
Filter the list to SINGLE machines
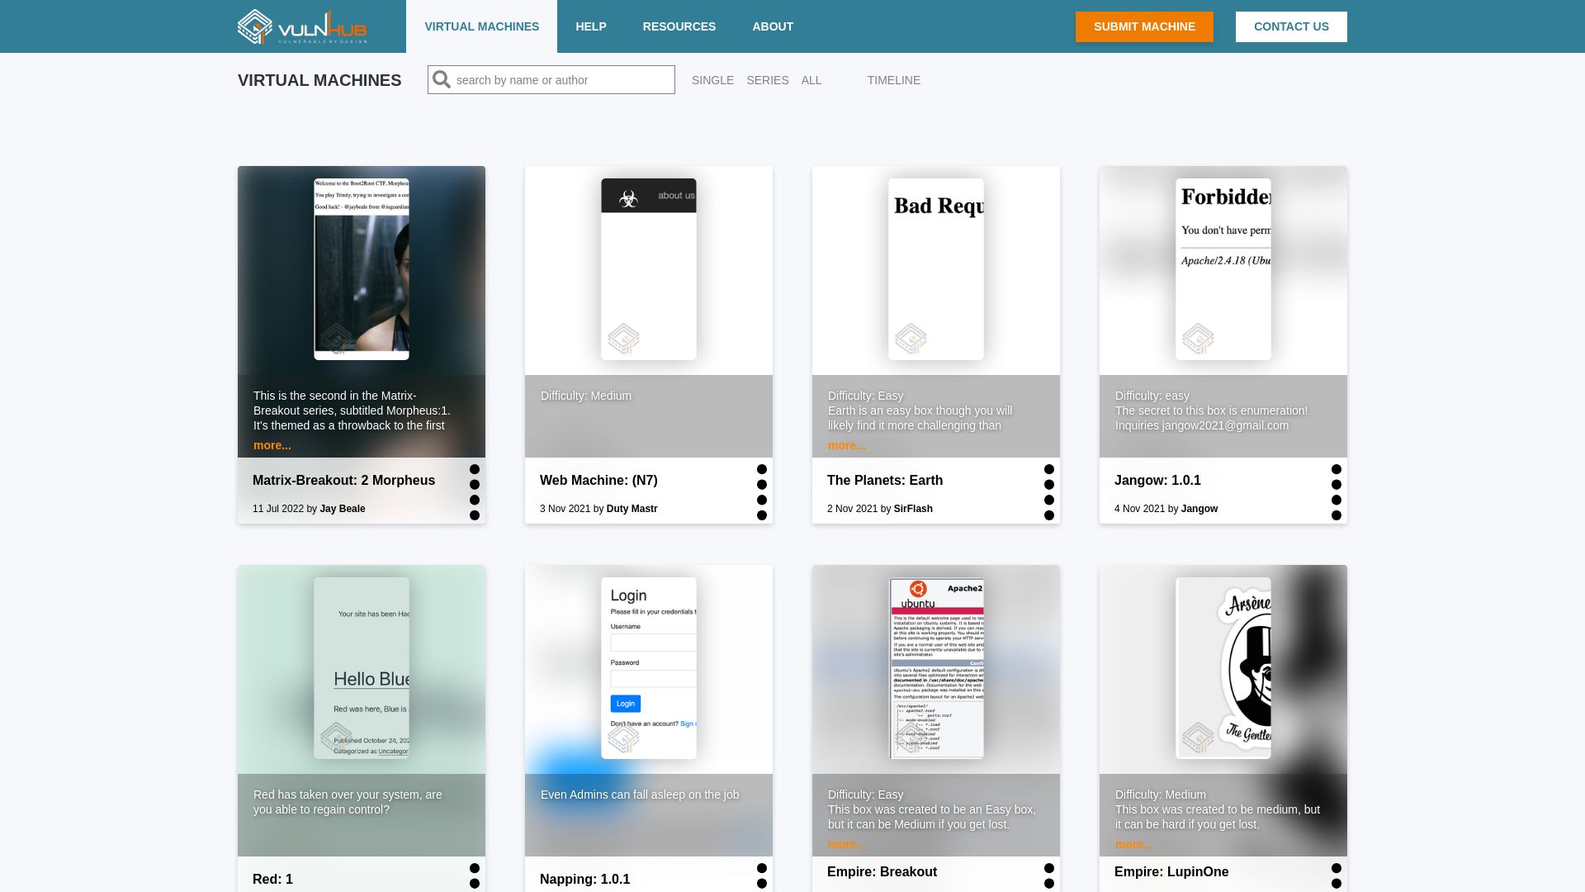712,80
